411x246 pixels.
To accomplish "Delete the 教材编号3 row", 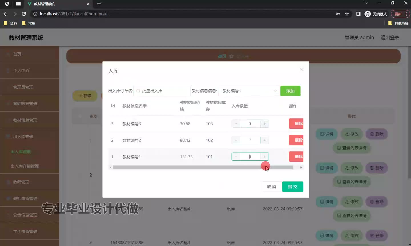I will (x=296, y=124).
